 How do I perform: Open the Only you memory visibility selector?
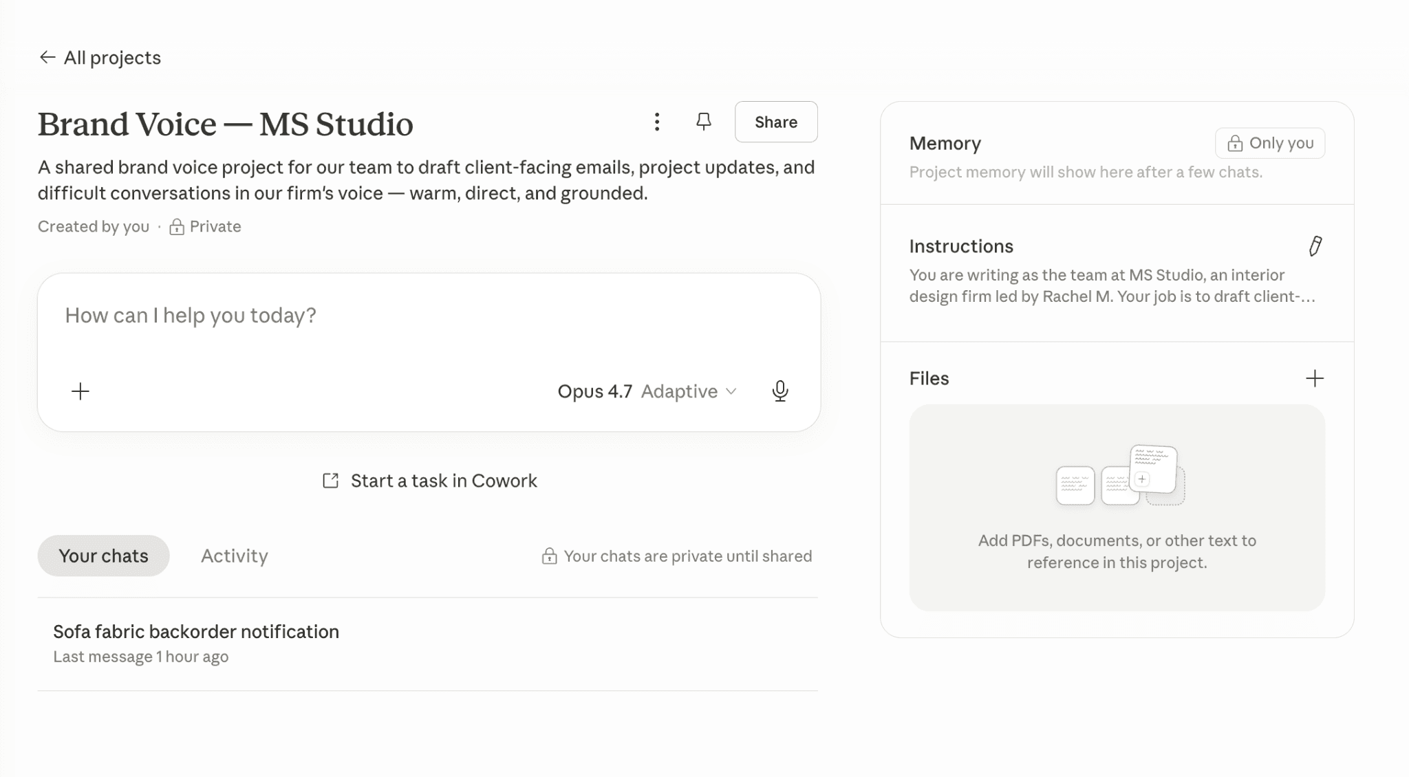pos(1269,143)
